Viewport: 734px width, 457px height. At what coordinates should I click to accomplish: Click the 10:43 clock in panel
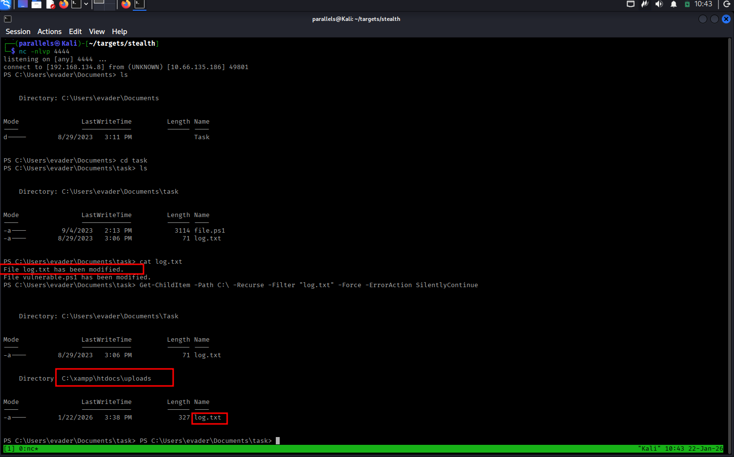pos(703,4)
